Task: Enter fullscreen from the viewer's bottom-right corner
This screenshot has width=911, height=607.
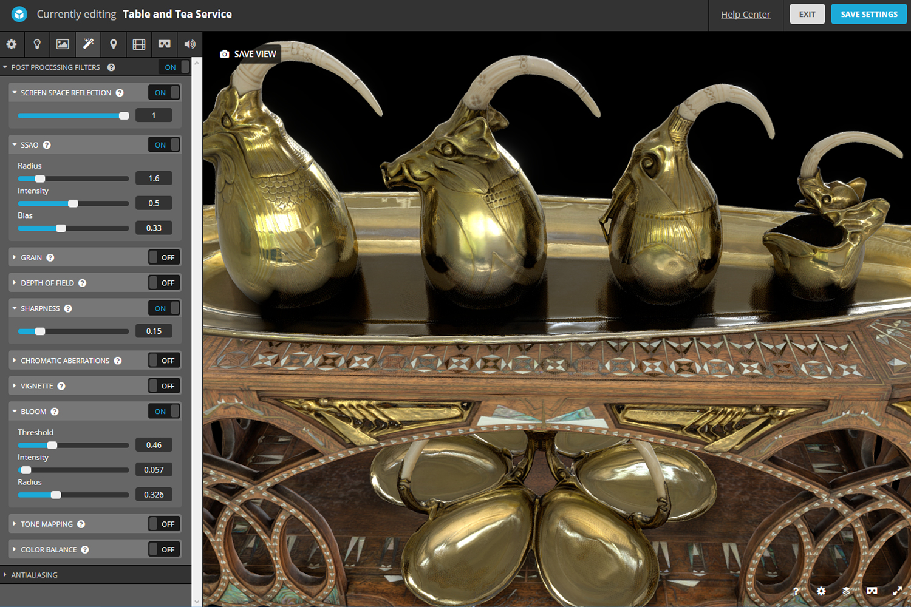Action: point(897,591)
